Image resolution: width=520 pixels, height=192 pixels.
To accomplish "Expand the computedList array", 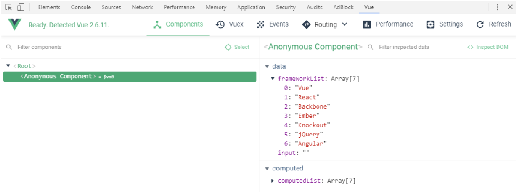I will point(273,181).
